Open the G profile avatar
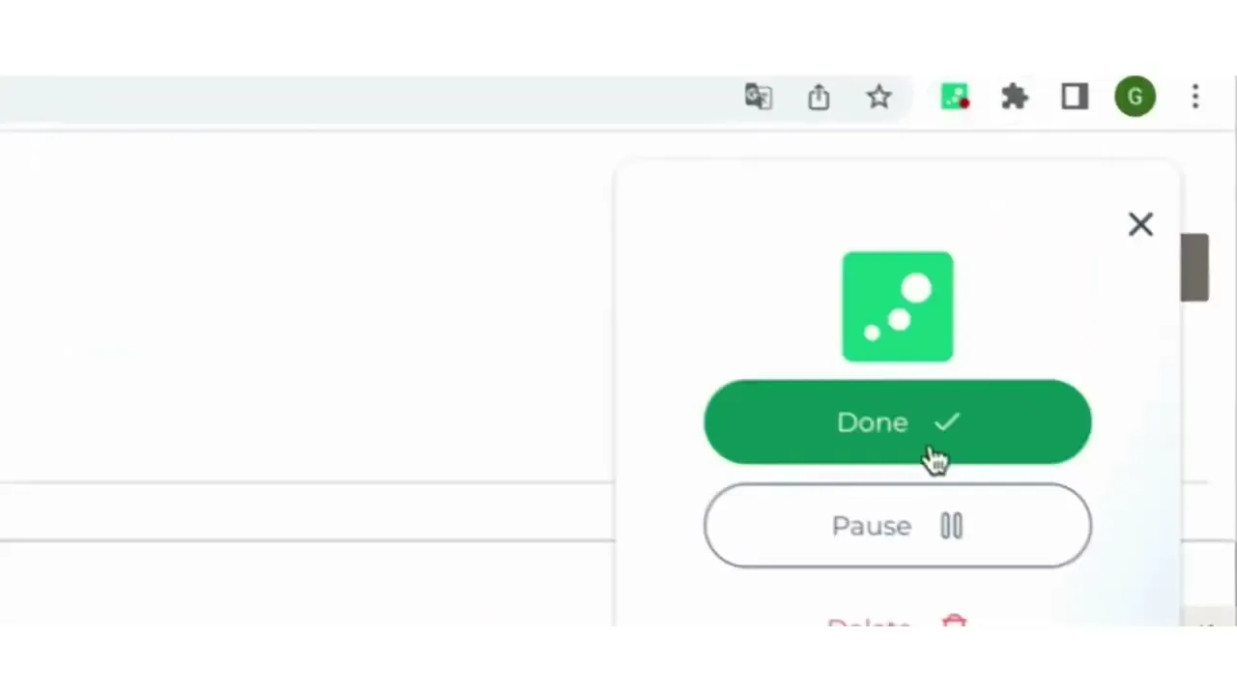 1136,97
